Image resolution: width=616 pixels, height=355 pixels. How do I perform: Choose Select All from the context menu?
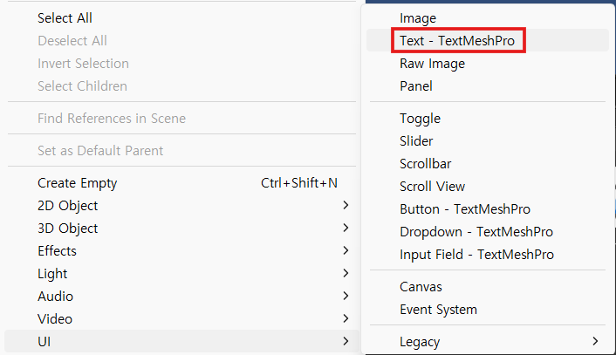tap(65, 18)
